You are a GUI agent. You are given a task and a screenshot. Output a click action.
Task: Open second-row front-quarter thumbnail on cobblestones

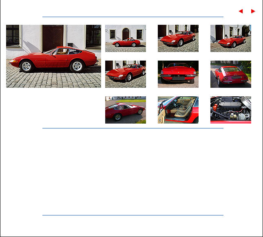[x=126, y=74]
